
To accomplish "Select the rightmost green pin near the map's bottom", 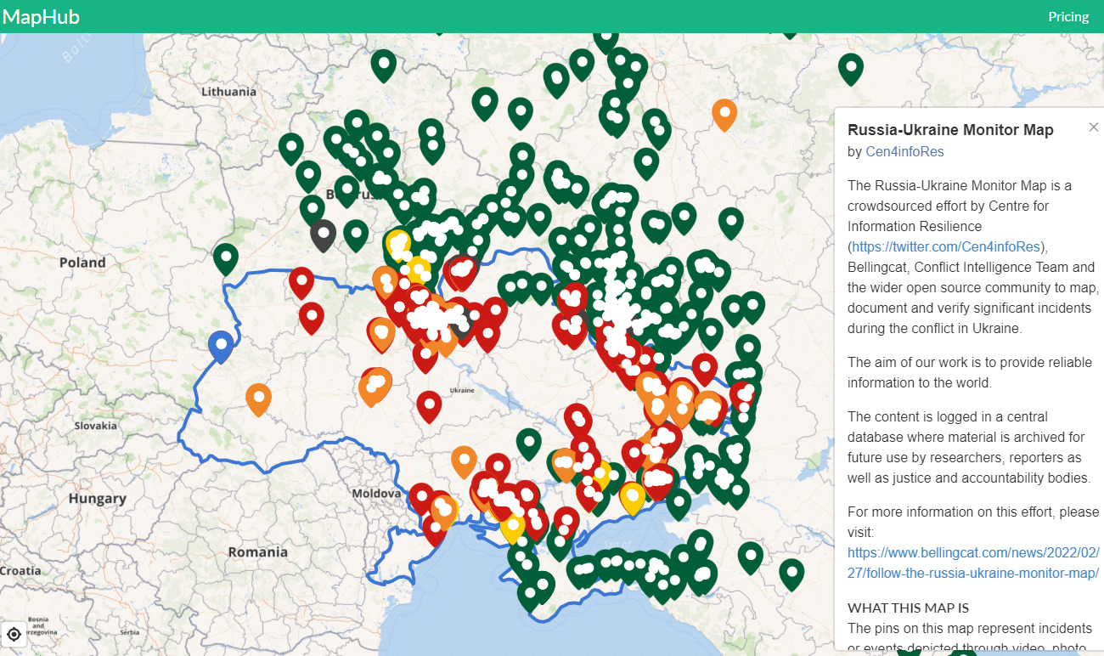I will (x=791, y=574).
